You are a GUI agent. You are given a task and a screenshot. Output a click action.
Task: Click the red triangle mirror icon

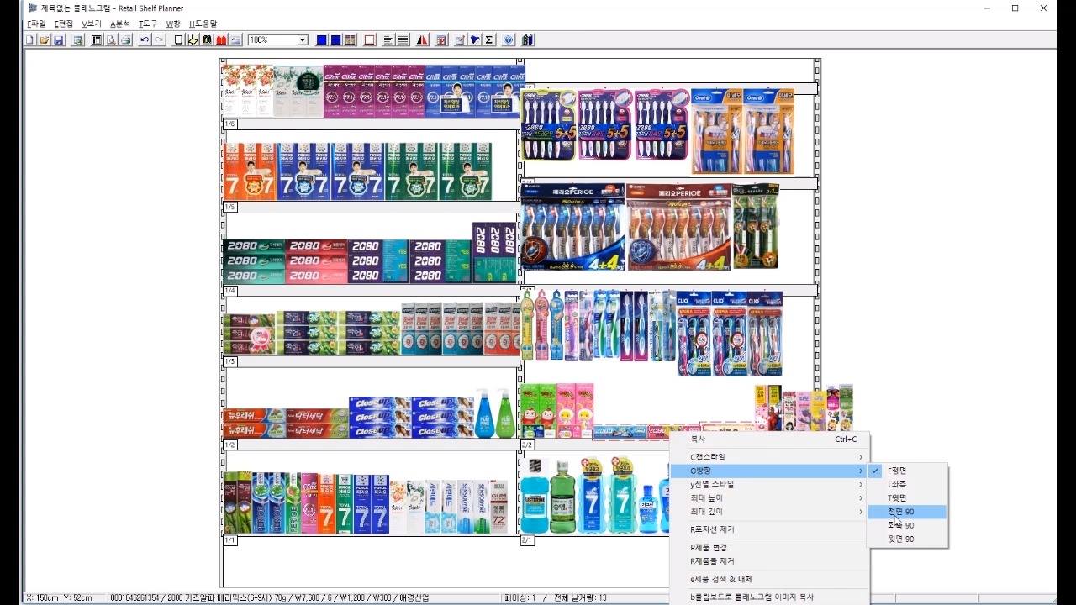pos(422,39)
